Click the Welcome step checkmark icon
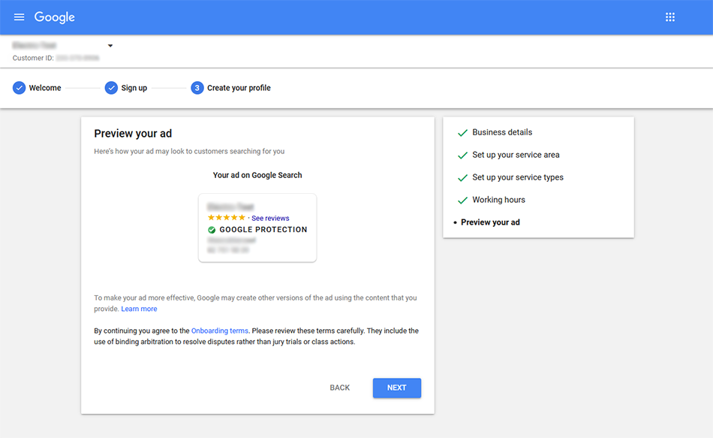The height and width of the screenshot is (438, 713). [19, 88]
